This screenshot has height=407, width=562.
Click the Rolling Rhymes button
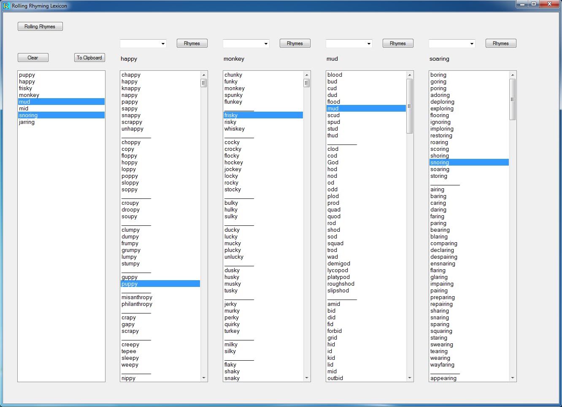(40, 27)
